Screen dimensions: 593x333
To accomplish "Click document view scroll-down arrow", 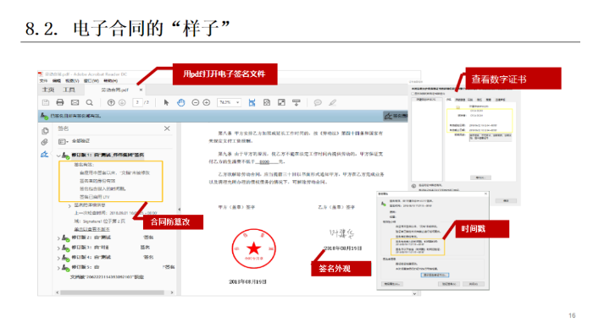I will 414,293.
